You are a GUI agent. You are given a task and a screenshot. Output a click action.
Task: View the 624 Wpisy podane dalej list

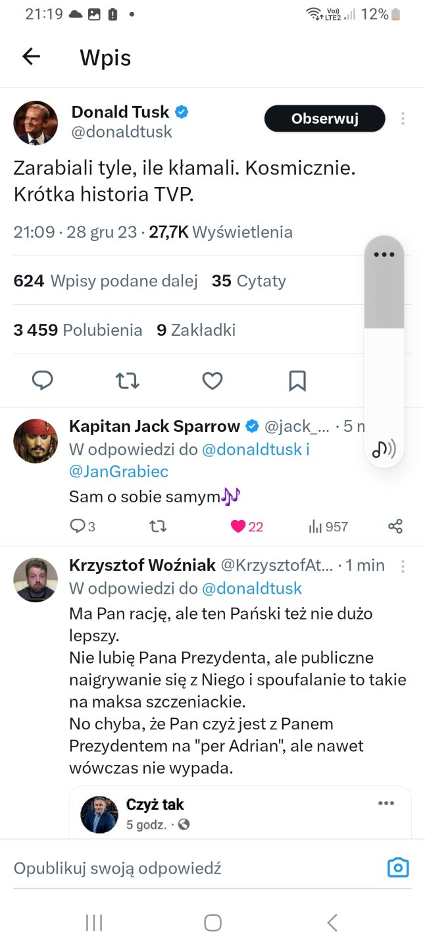(x=105, y=281)
